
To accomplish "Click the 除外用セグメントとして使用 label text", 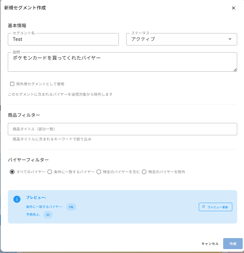I will [x=40, y=84].
